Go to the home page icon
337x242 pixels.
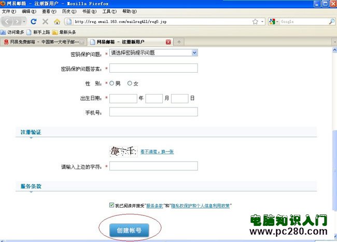click(57, 22)
